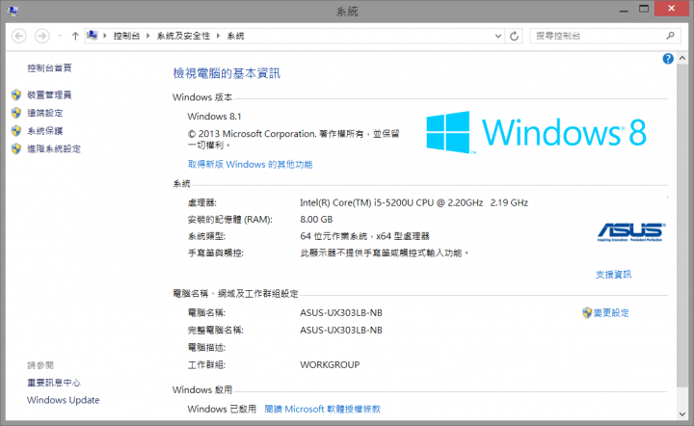694x426 pixels.
Task: Click the shield icon beside 變更設定
Action: coord(587,313)
